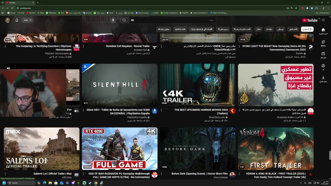Open the WhatsApp bookmark
Image resolution: width=331 pixels, height=186 pixels.
pos(51,13)
